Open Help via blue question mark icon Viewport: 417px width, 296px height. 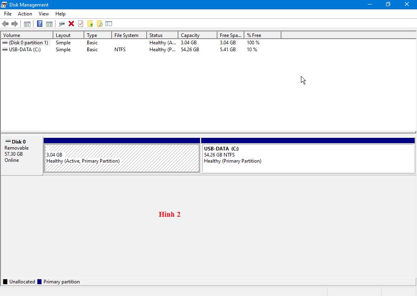click(x=40, y=24)
